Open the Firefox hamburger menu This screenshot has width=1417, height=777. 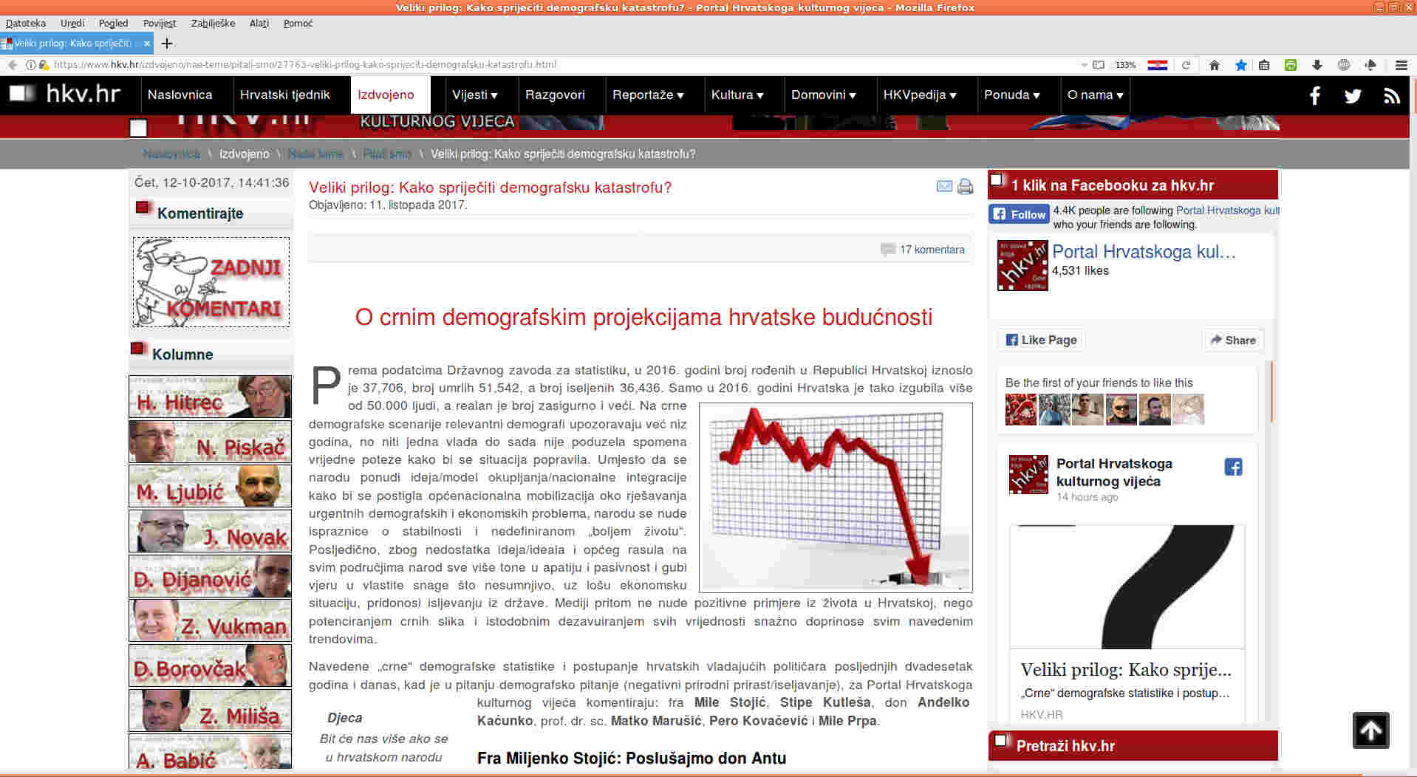1401,65
